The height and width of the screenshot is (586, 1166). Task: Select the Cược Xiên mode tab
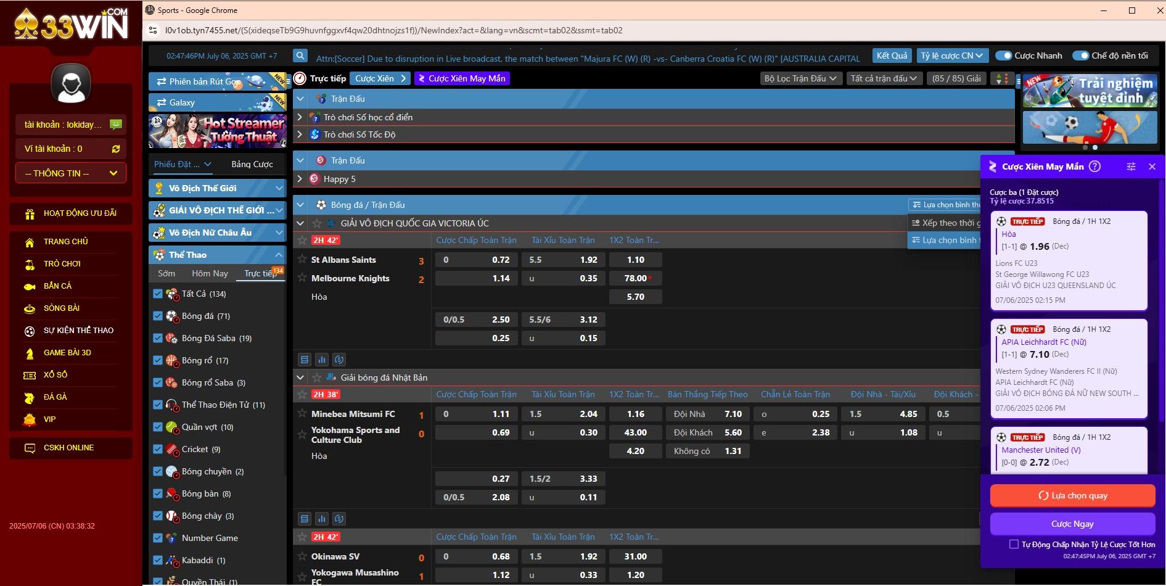pos(380,78)
